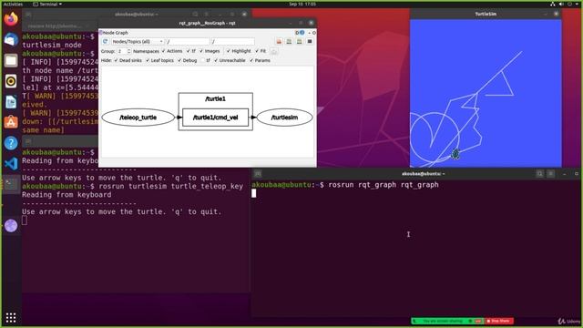Toggle Hide Leaf topics checkbox
Image resolution: width=583 pixels, height=328 pixels.
[160, 60]
